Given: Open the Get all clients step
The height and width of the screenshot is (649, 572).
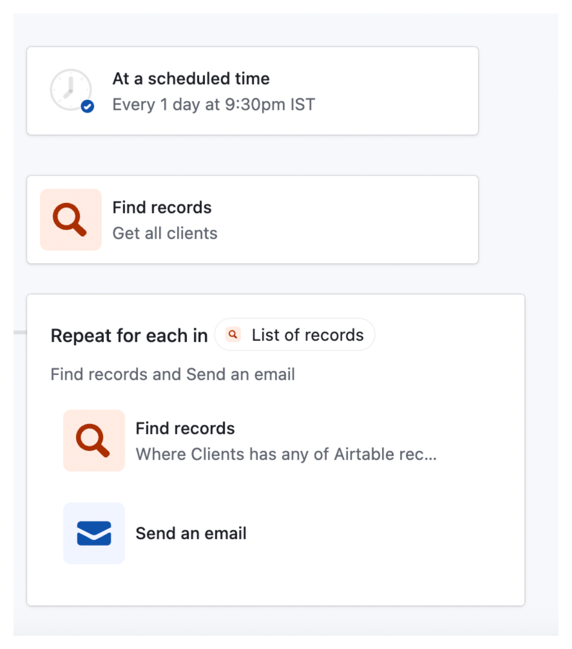Looking at the screenshot, I should (253, 219).
